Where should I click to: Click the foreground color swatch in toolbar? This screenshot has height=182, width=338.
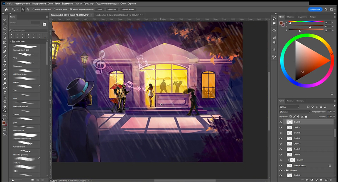[4, 123]
